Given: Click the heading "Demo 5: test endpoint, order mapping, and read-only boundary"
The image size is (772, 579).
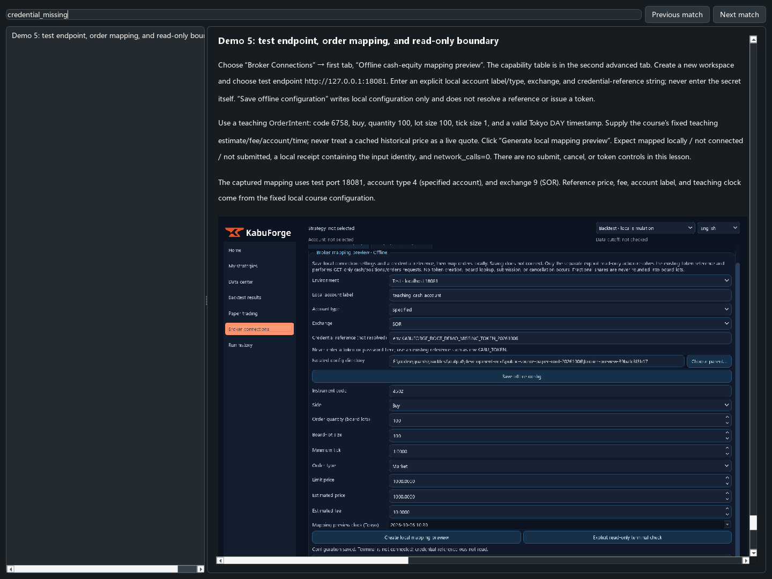Looking at the screenshot, I should [358, 41].
